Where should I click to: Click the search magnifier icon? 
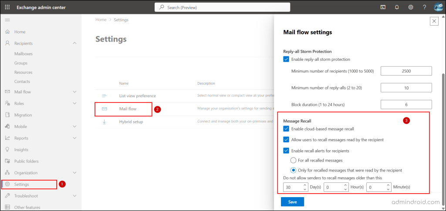pyautogui.click(x=162, y=8)
